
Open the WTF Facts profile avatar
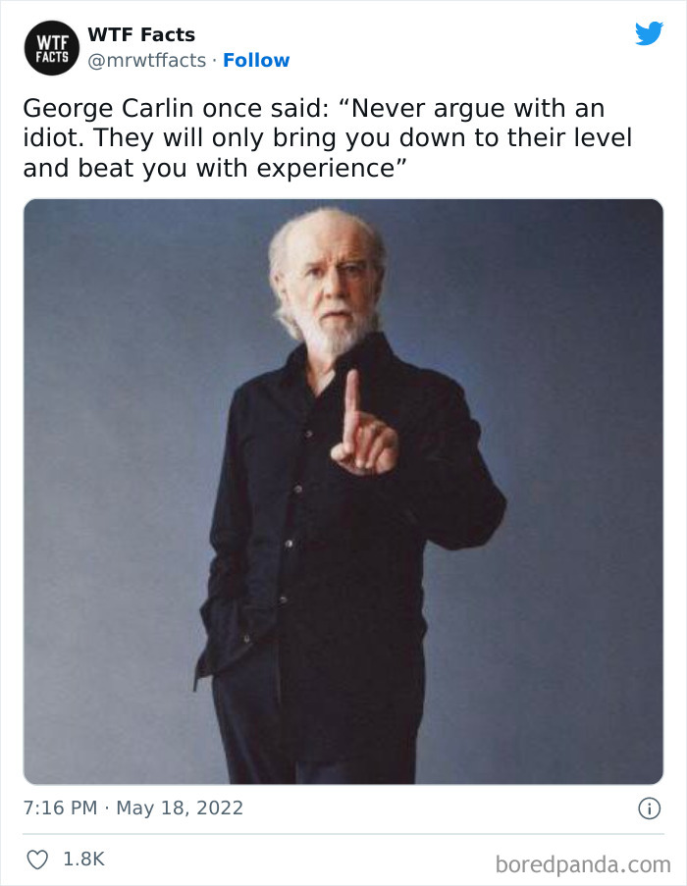click(x=51, y=48)
